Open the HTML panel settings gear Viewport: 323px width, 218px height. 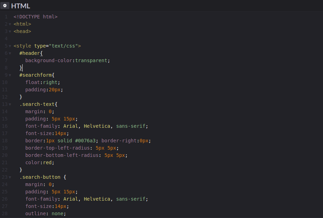(x=5, y=6)
